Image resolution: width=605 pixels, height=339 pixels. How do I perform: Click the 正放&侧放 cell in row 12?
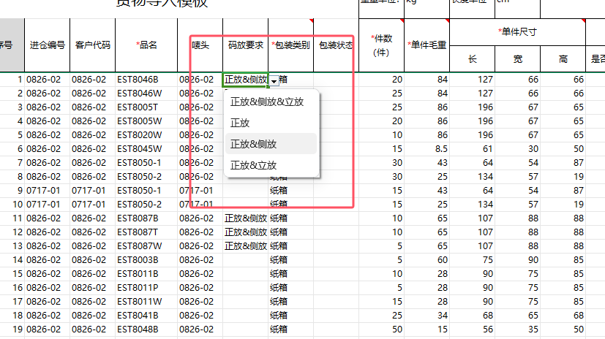click(245, 232)
